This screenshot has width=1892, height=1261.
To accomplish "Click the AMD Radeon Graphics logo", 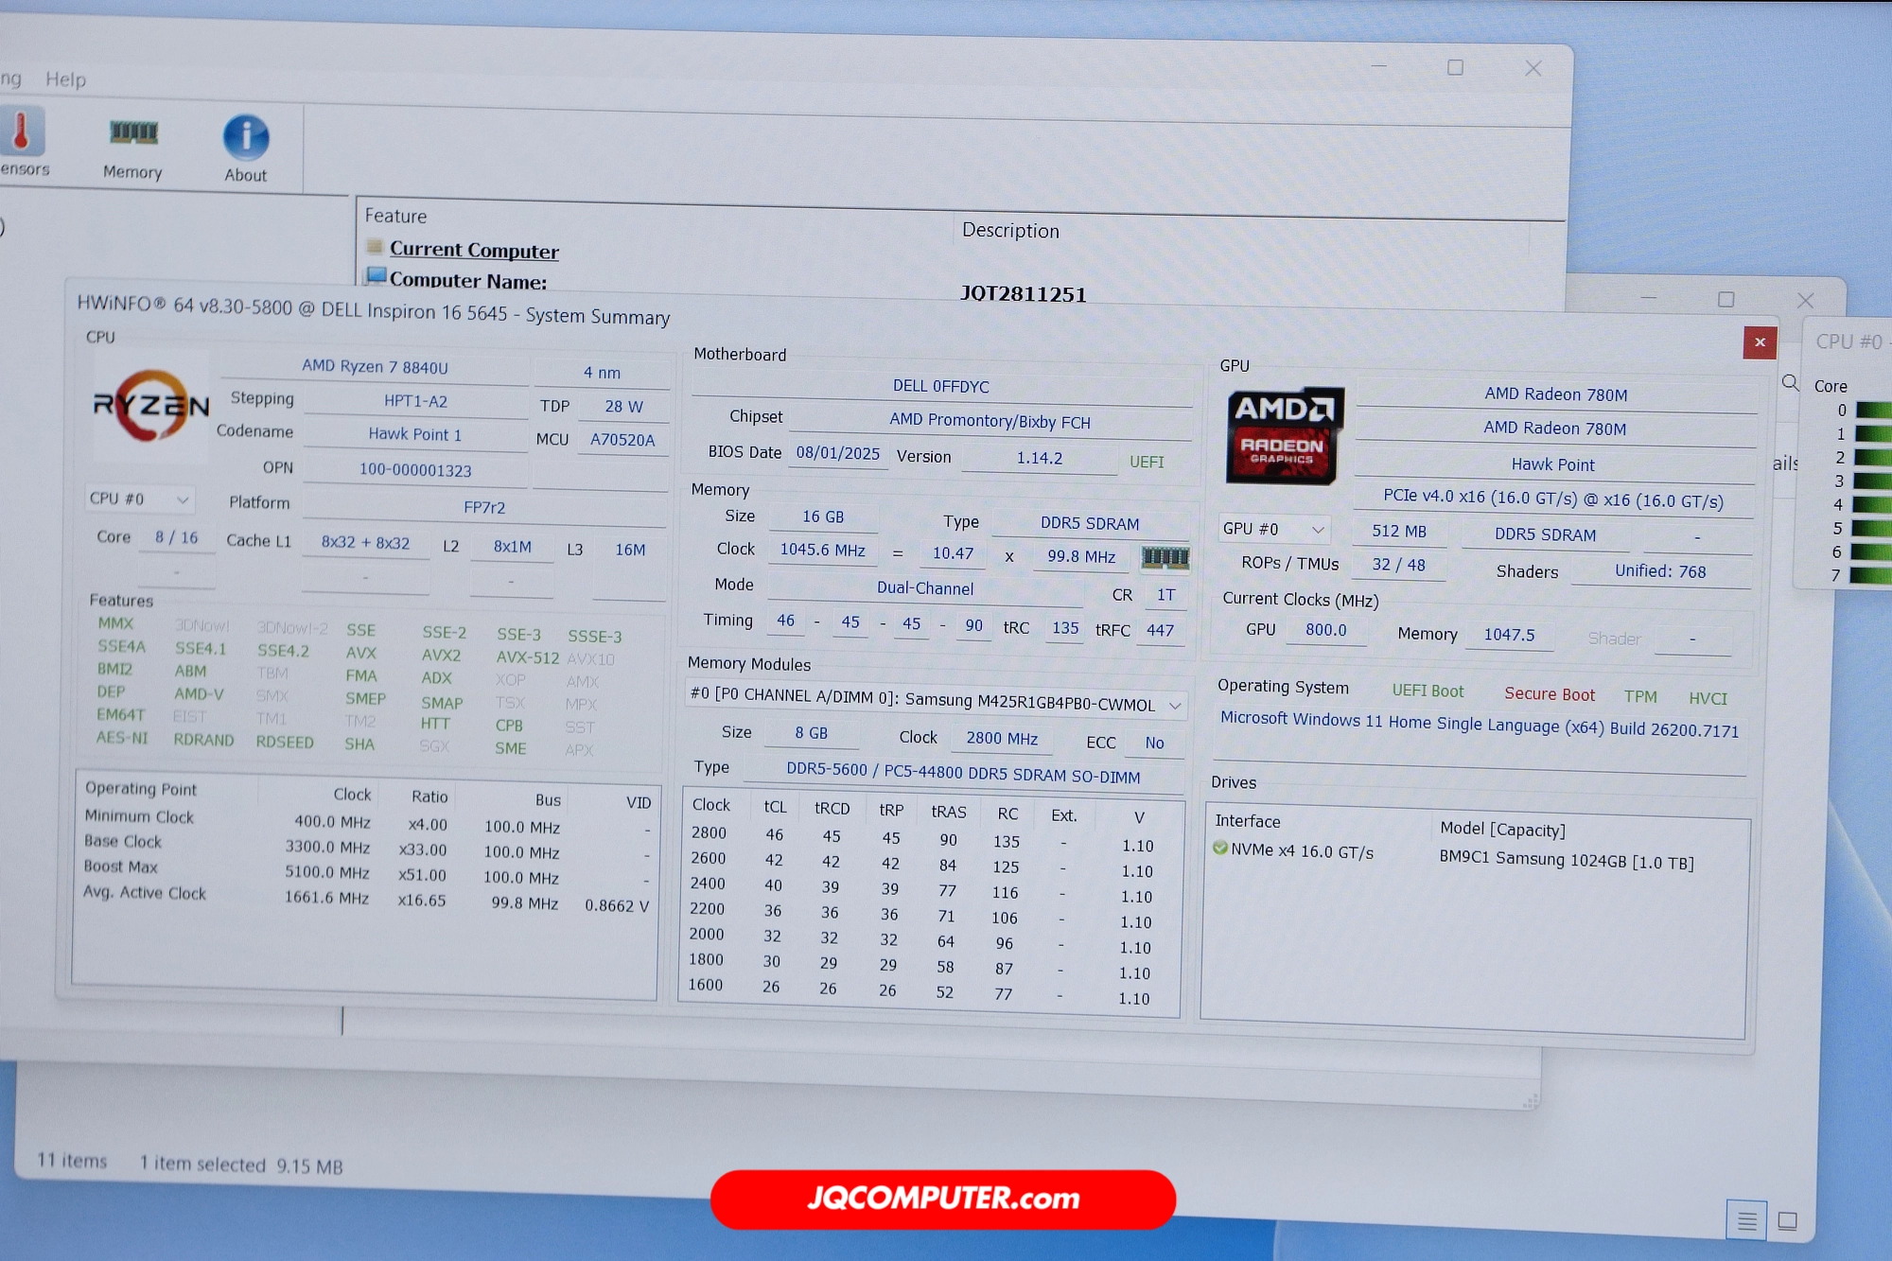I will coord(1284,434).
